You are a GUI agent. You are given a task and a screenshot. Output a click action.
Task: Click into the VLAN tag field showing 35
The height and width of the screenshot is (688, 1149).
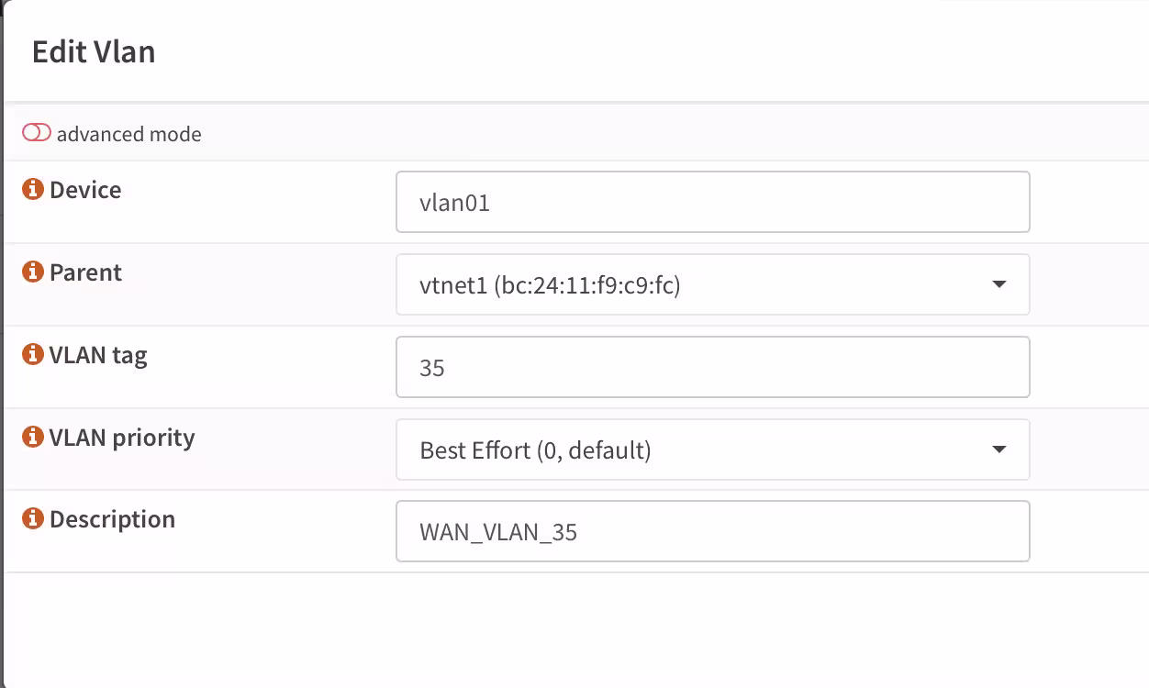712,367
